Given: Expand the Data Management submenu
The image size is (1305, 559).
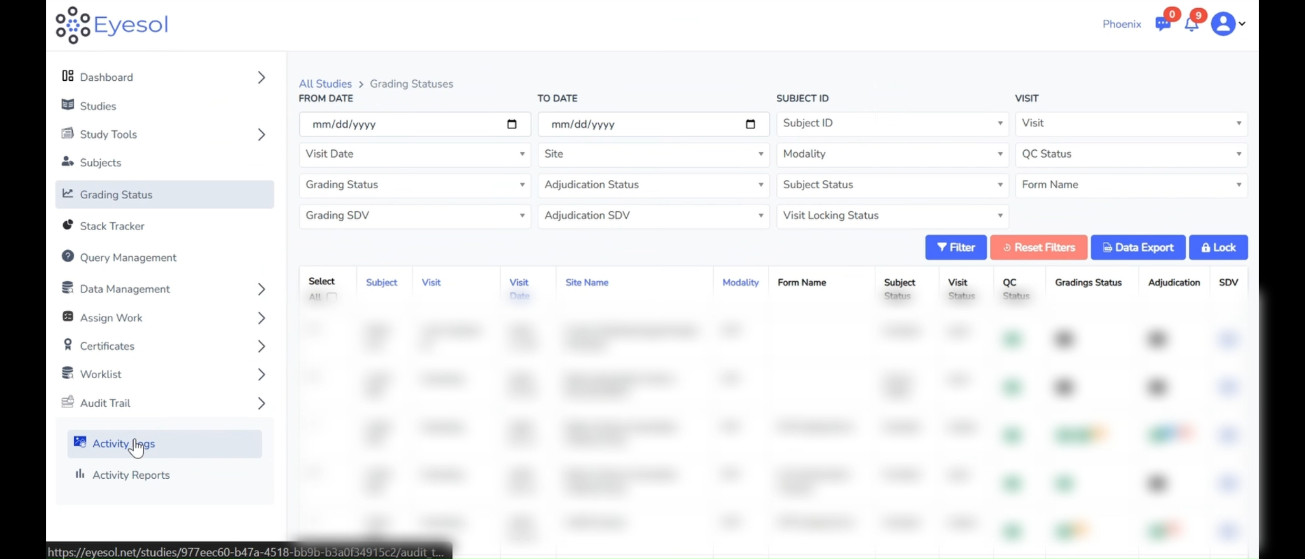Looking at the screenshot, I should click(x=261, y=289).
